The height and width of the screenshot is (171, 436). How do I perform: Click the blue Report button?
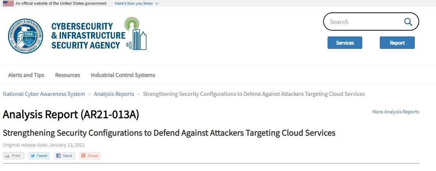click(x=397, y=43)
